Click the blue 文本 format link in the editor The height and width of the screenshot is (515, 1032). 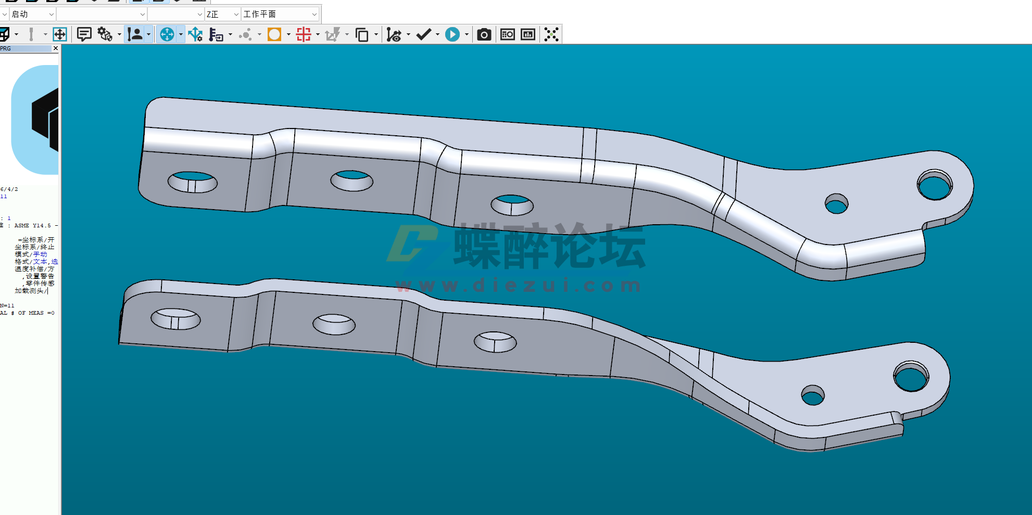[40, 262]
